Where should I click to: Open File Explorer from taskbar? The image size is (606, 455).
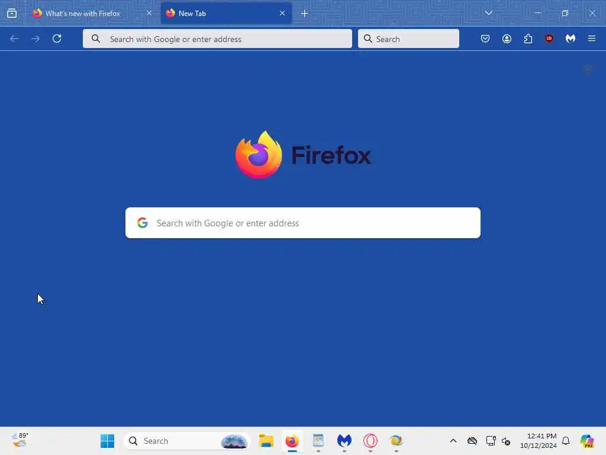click(266, 441)
